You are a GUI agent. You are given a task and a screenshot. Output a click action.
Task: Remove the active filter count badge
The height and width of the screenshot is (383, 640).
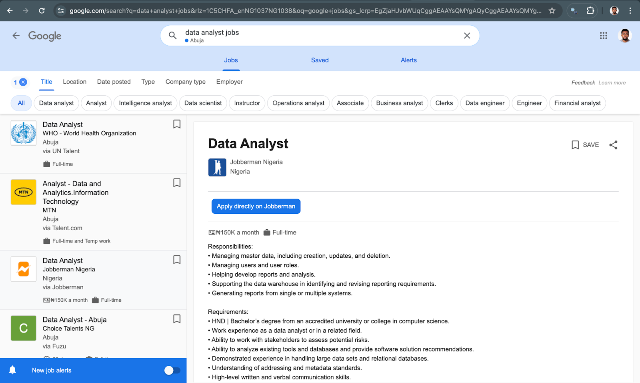pyautogui.click(x=23, y=82)
